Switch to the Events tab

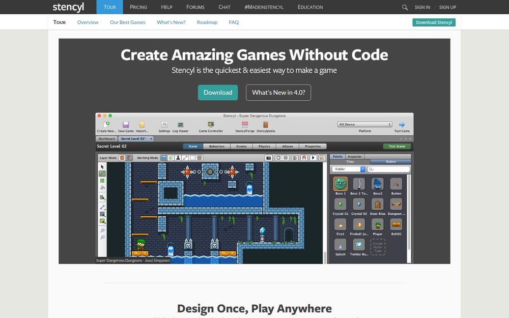pyautogui.click(x=241, y=147)
